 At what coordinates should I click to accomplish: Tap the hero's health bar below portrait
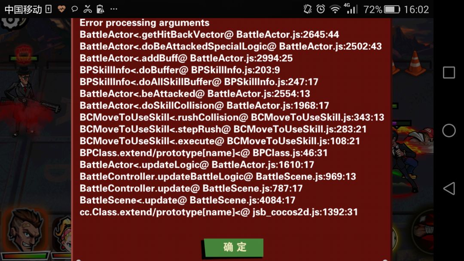pos(25,256)
